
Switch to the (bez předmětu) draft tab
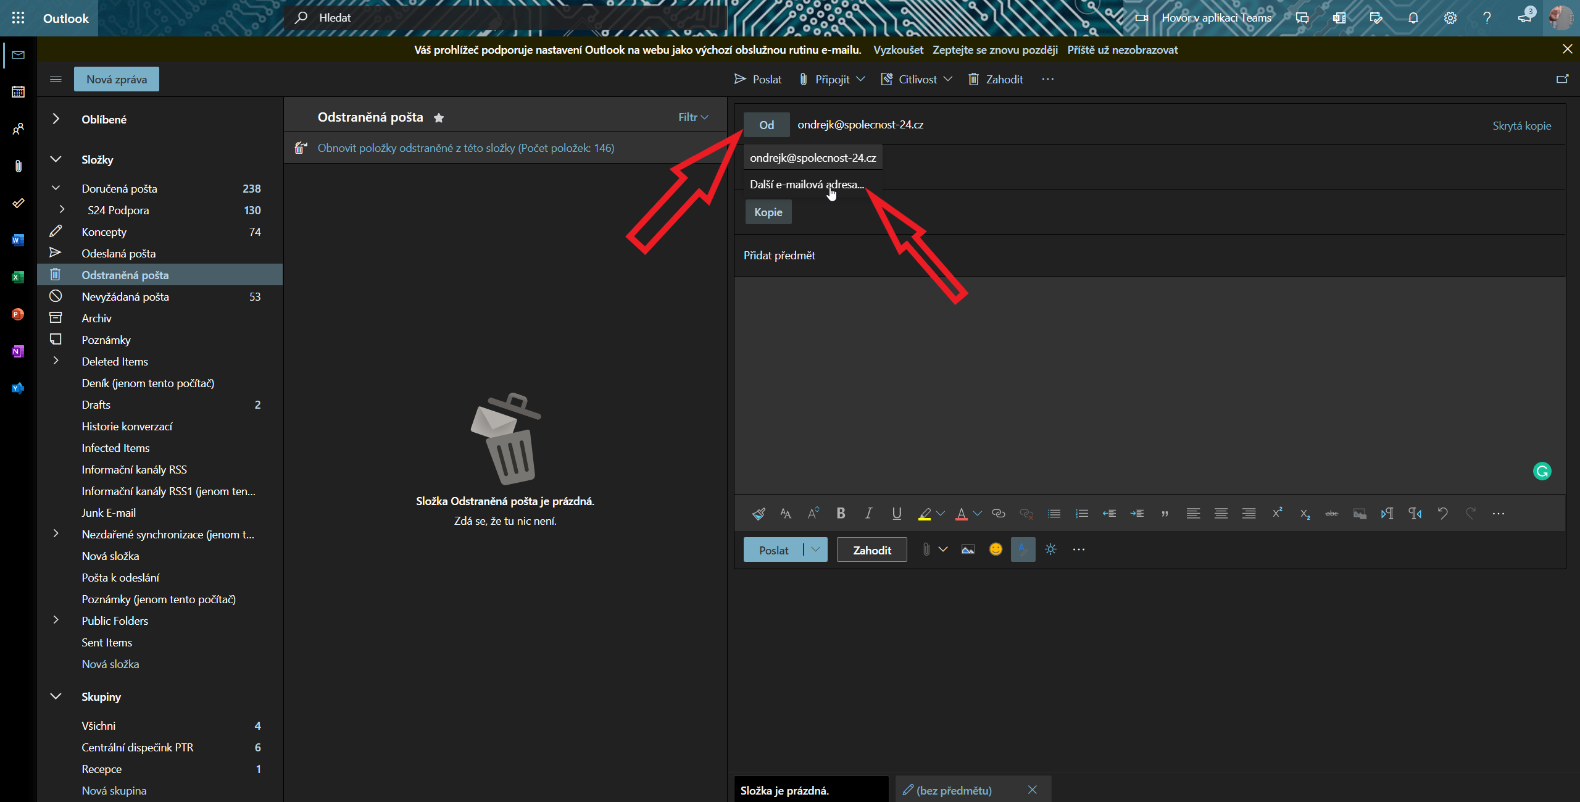(954, 790)
